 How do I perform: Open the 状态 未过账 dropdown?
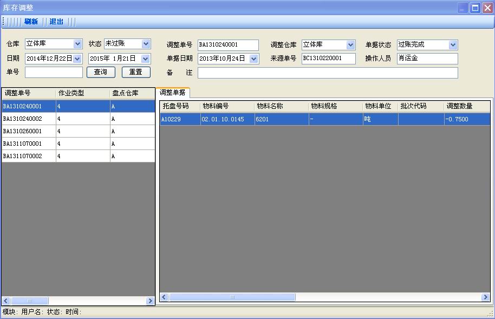coord(146,44)
